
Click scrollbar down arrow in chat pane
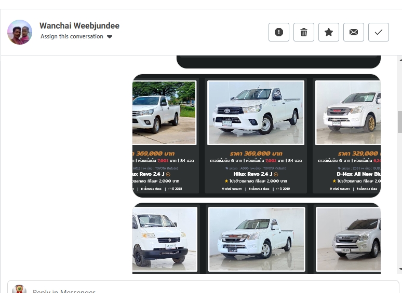[x=400, y=269]
